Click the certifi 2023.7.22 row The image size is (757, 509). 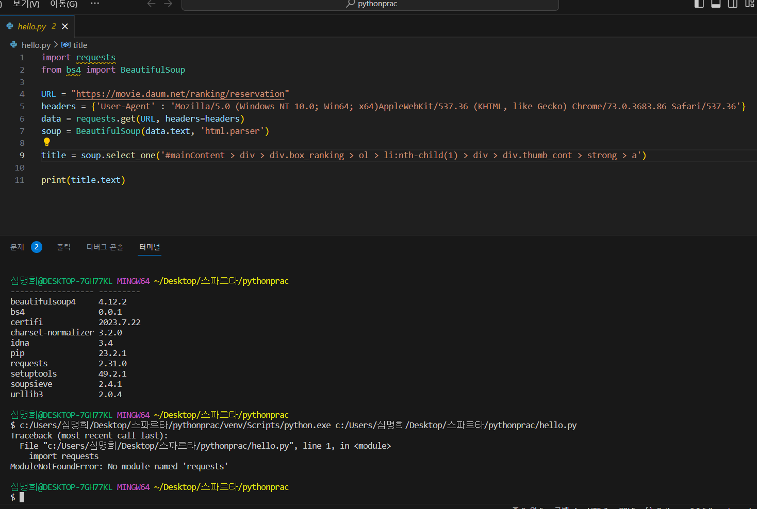click(75, 323)
